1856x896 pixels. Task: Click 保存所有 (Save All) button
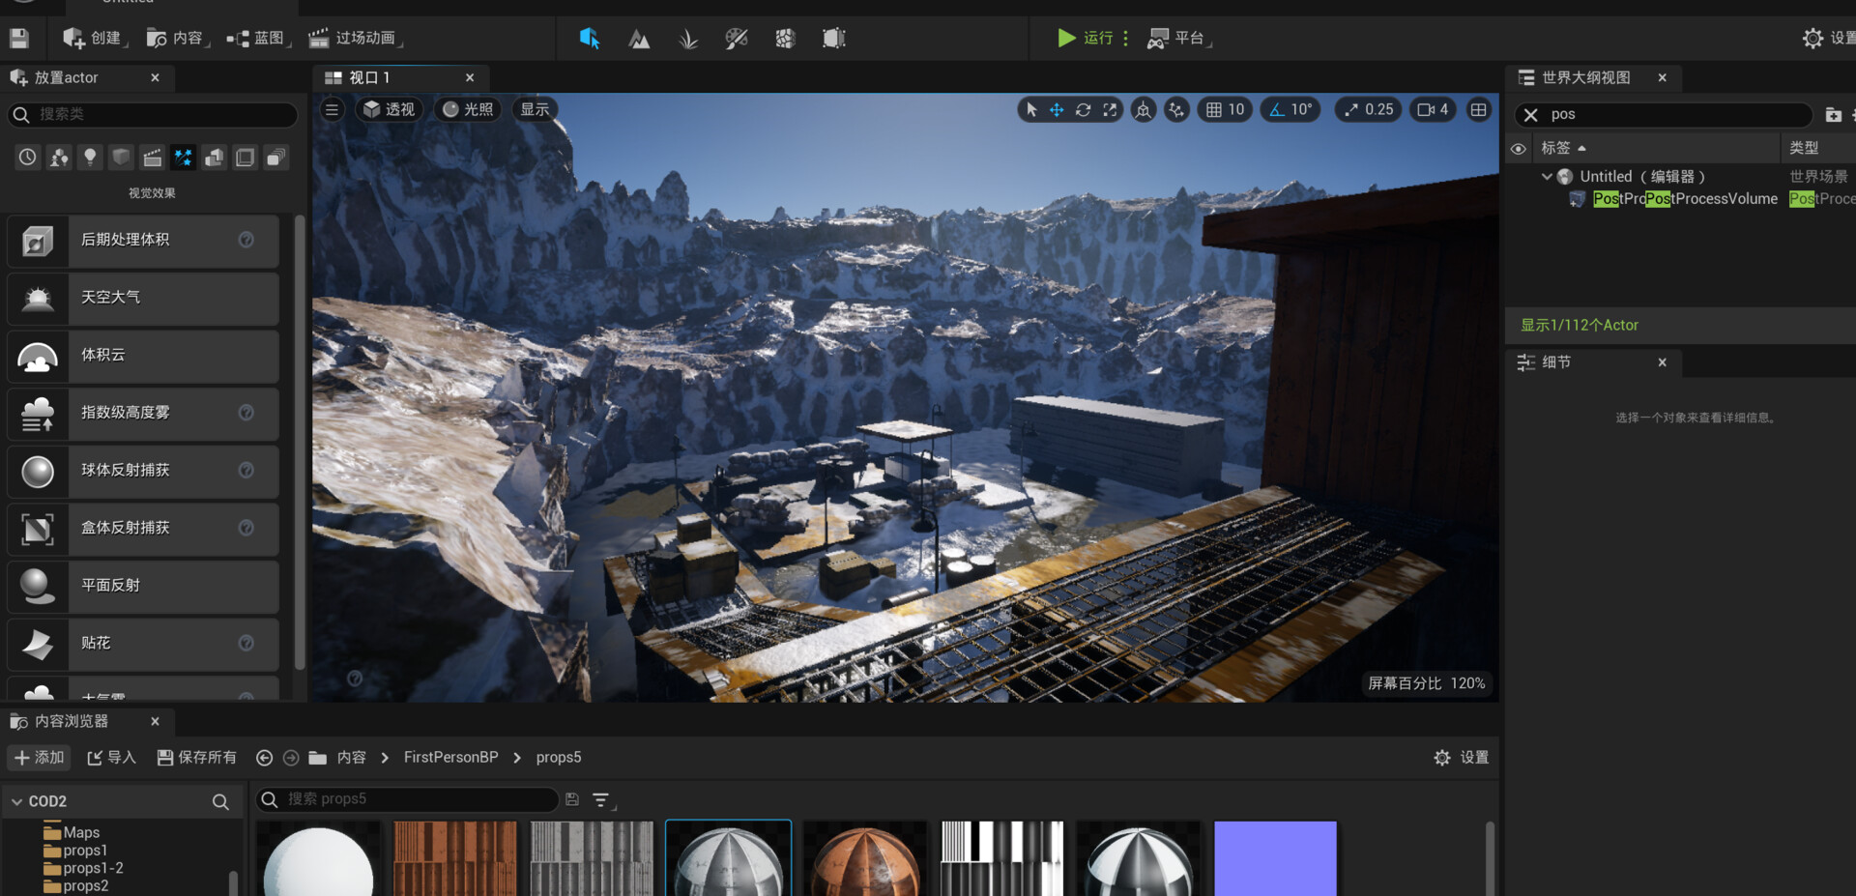[196, 758]
